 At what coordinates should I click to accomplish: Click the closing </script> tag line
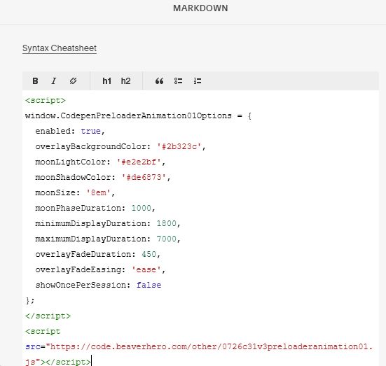click(48, 316)
